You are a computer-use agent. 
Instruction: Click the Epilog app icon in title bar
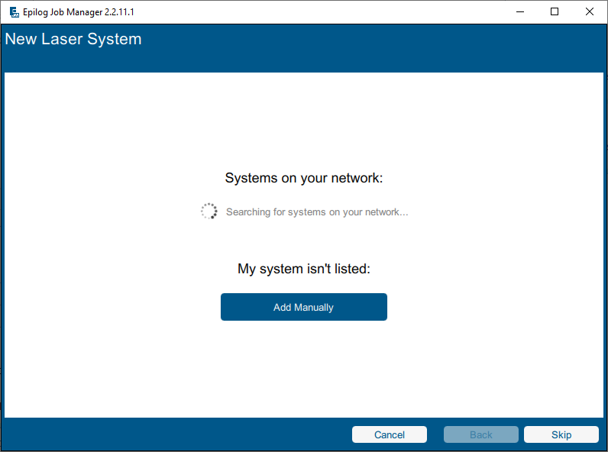tap(14, 12)
